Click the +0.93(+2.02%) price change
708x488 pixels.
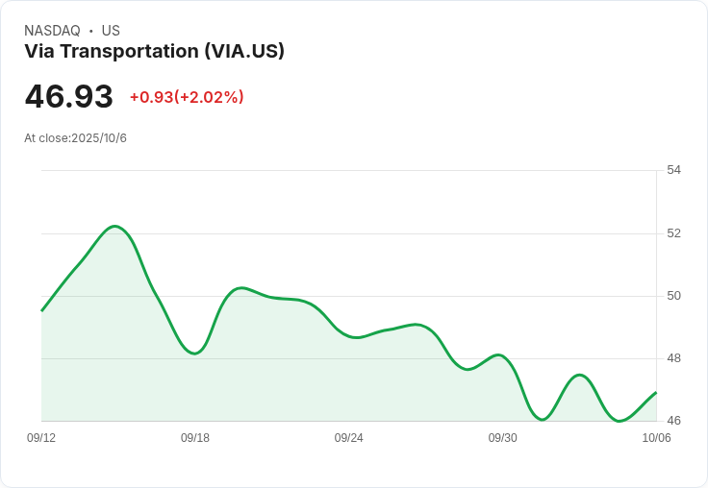(x=187, y=97)
